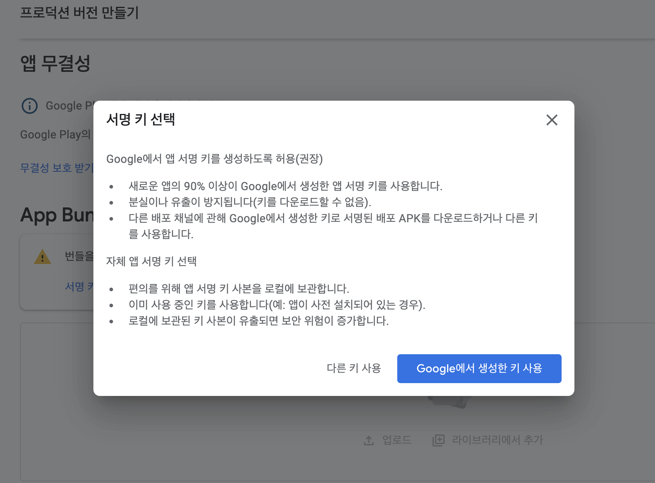Screen dimensions: 655x483
Task: Click bullet text 편의를 위해 앱 서명 키
Action: pos(239,288)
